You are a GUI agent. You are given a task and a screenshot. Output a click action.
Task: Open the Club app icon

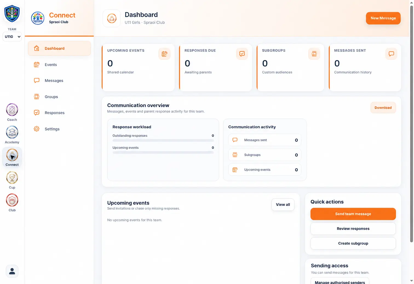(12, 200)
